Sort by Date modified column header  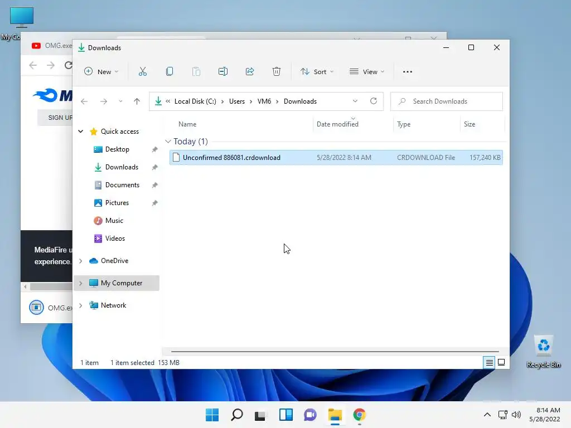tap(337, 124)
